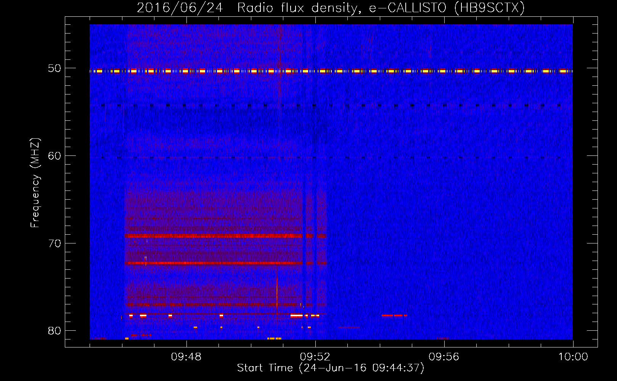Click the plot title '2016/06/24 Radio flux density, e-CALLISTO (HB9SCTX)'

[x=331, y=8]
